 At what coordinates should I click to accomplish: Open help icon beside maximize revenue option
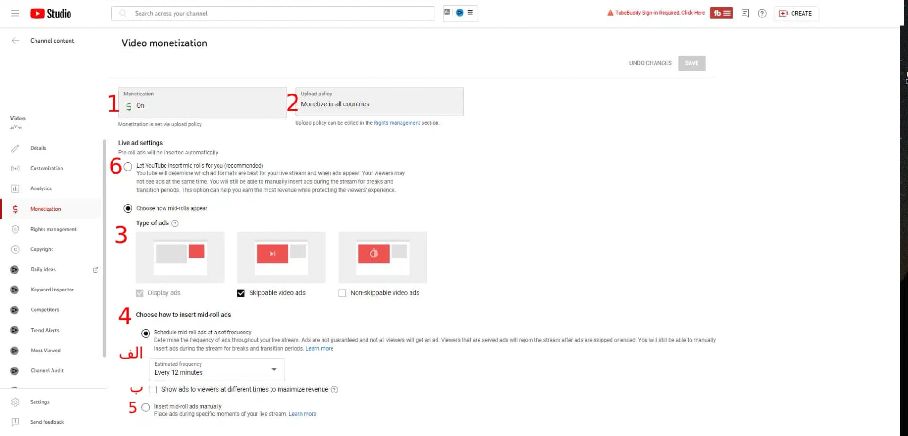pyautogui.click(x=334, y=390)
